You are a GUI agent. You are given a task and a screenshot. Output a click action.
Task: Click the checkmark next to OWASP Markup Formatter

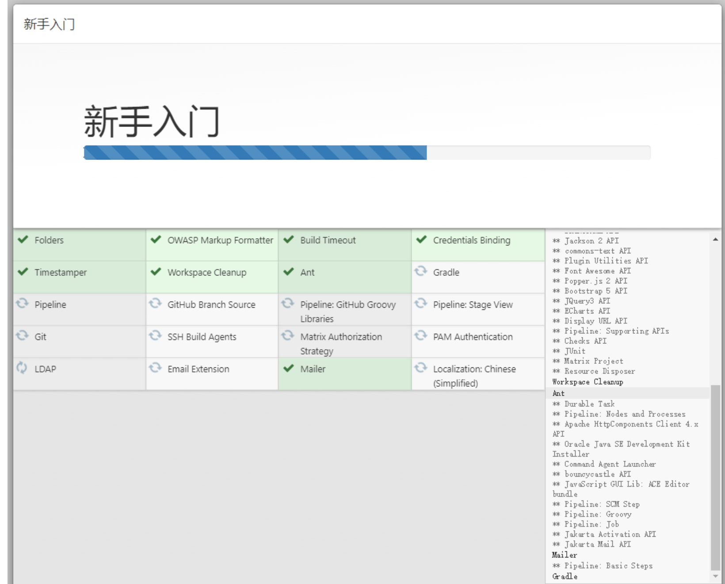[x=156, y=240]
